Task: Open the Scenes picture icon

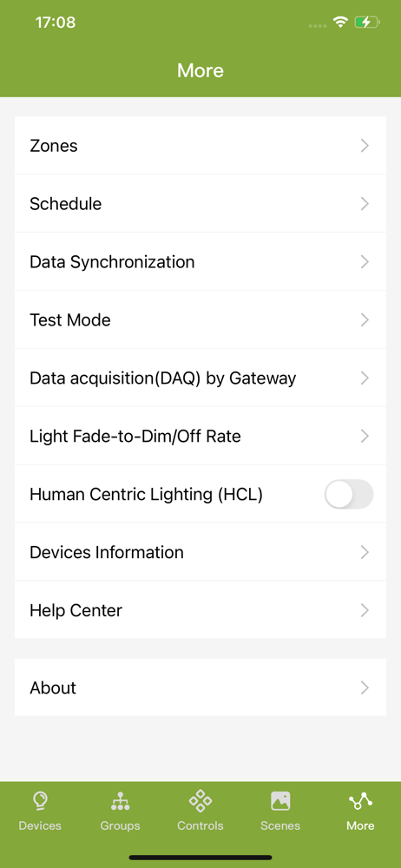Action: coord(280,800)
